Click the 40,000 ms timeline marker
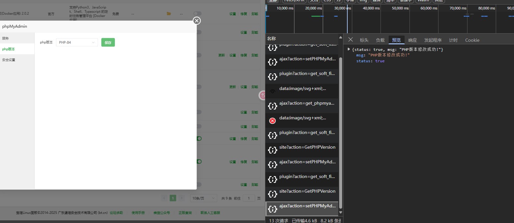 pyautogui.click(x=371, y=8)
